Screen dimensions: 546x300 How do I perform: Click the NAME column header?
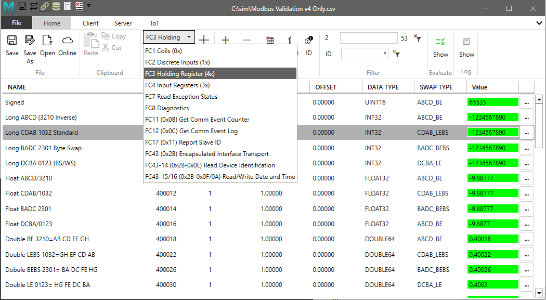point(17,87)
